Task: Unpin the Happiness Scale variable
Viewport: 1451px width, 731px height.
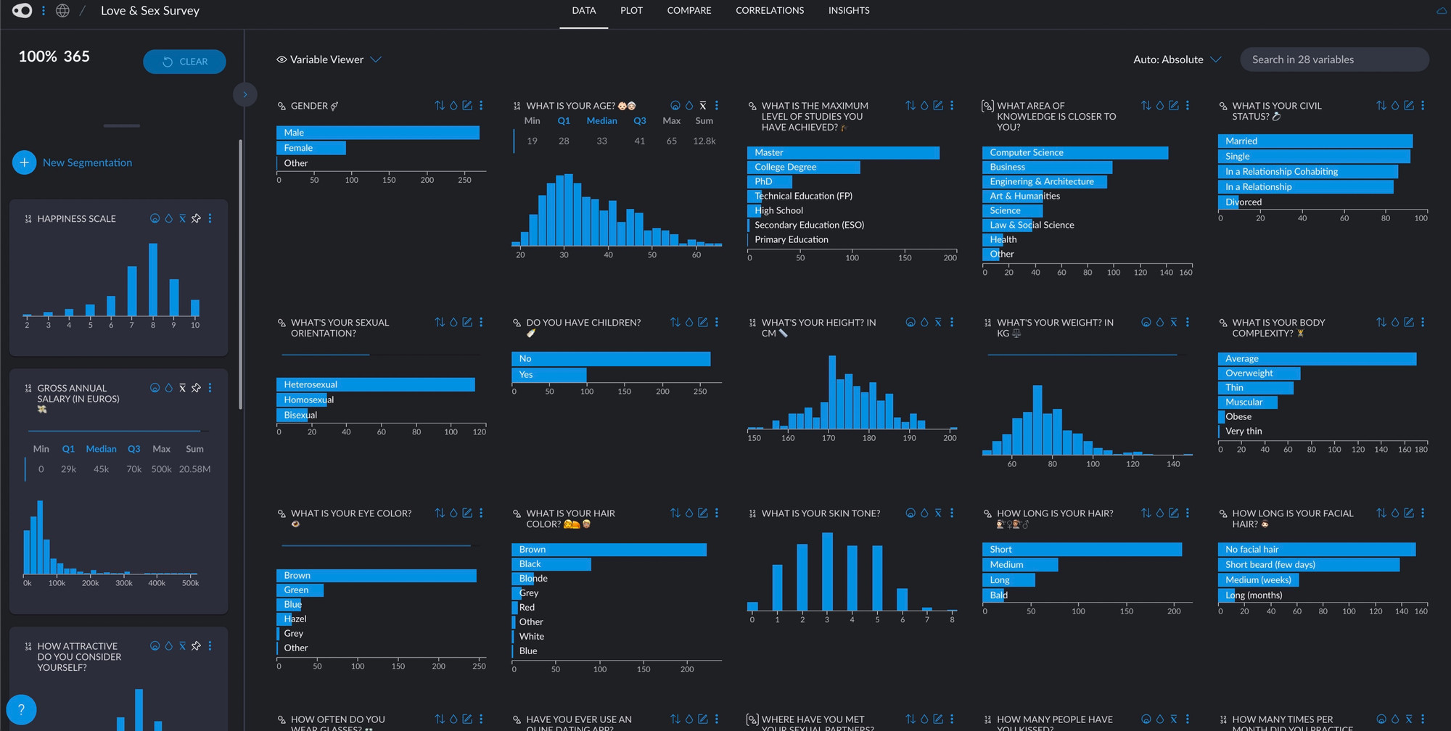Action: 196,218
